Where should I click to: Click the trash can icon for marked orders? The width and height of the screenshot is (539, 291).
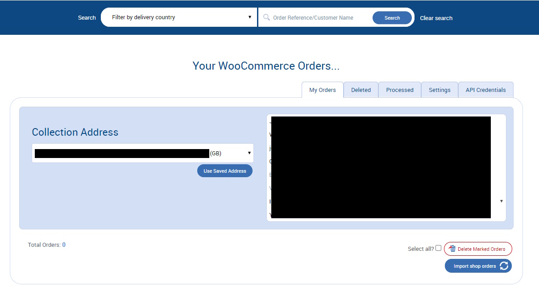coord(452,249)
